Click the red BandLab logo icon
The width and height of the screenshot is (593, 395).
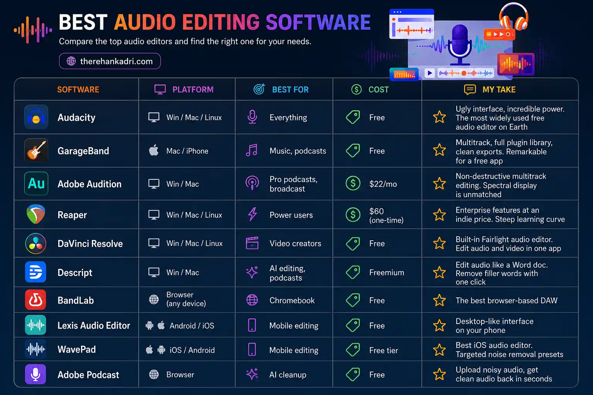[36, 300]
